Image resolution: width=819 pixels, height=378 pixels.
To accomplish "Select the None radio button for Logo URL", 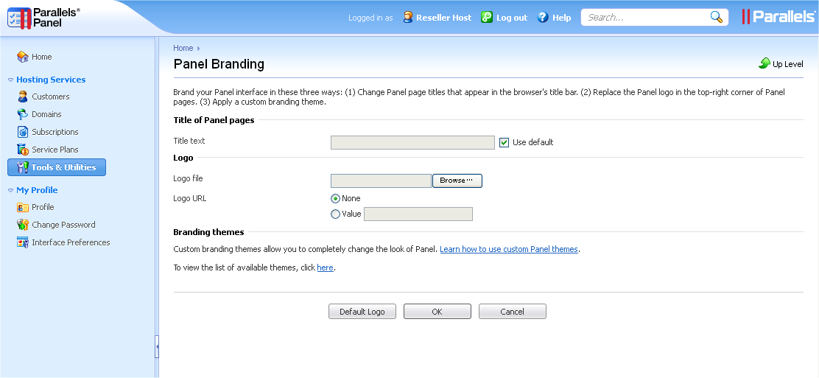I will click(335, 199).
